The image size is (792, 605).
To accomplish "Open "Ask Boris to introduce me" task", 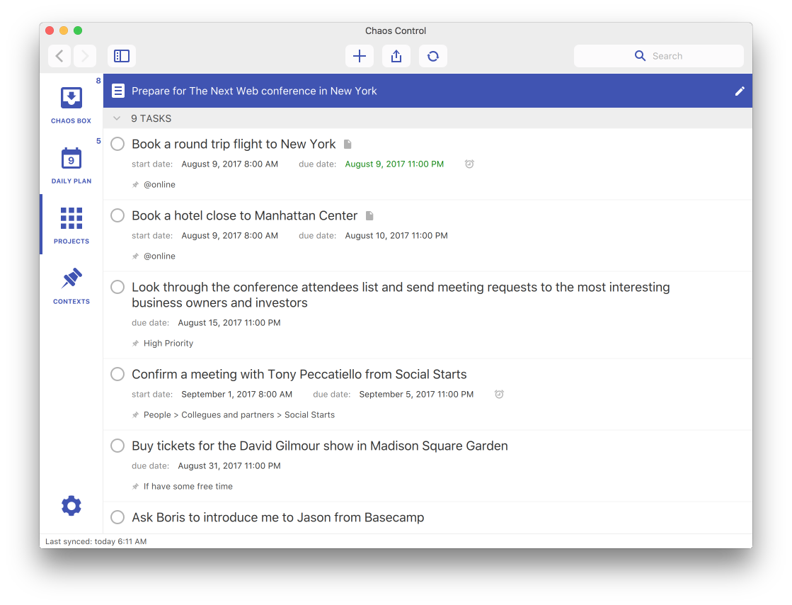I will tap(277, 517).
